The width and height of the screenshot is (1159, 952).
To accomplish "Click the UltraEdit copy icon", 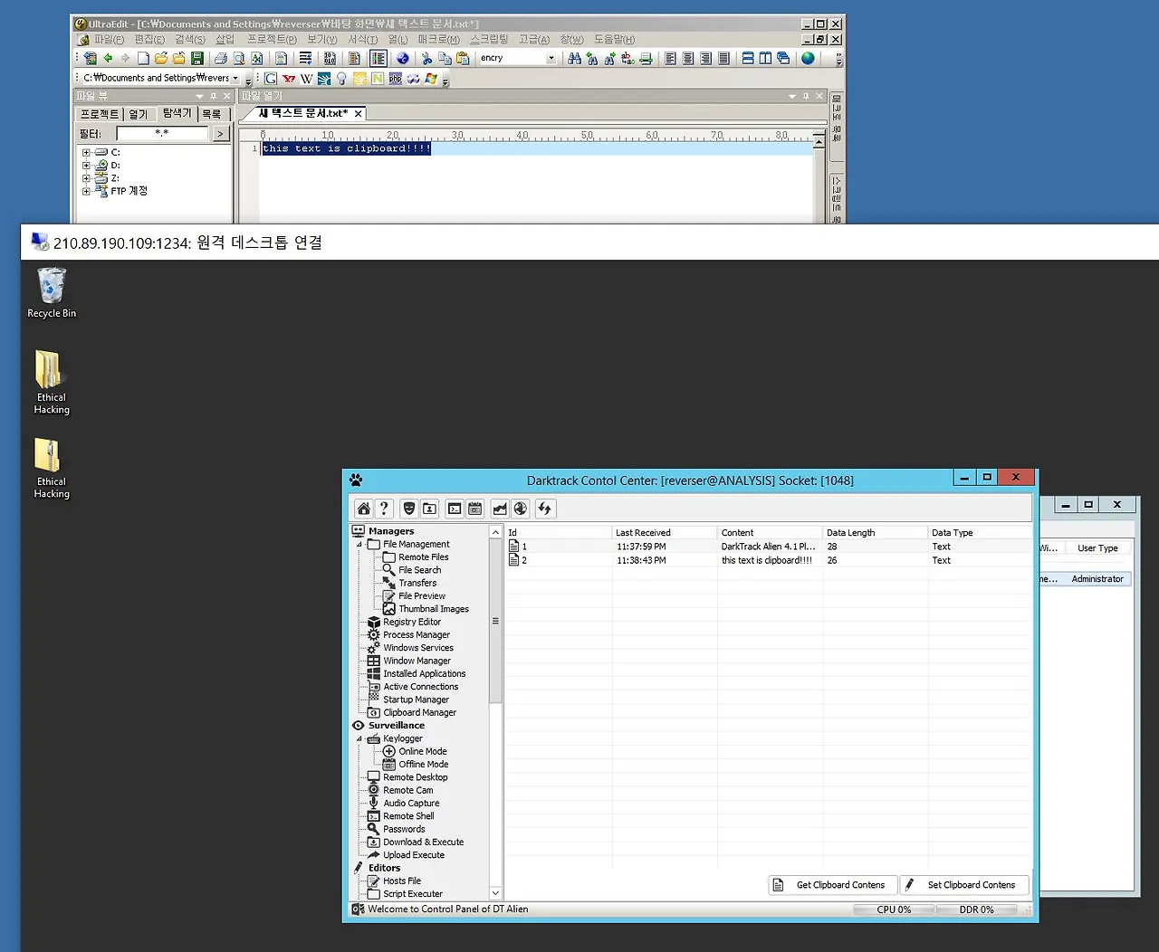I will (445, 58).
